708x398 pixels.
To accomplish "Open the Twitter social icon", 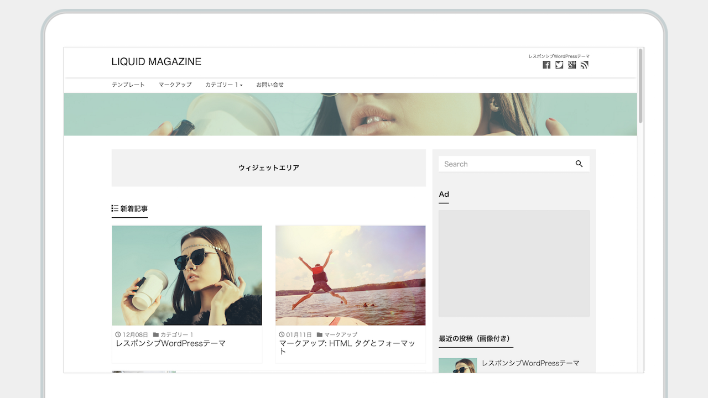I will 559,65.
